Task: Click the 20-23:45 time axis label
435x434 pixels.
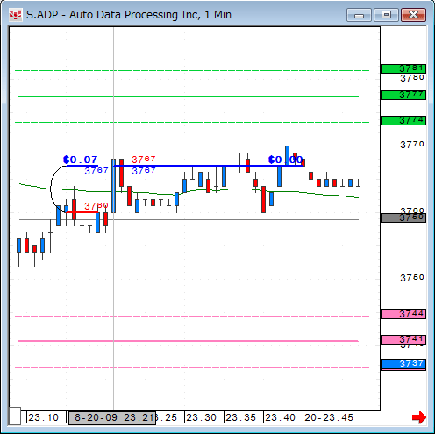Action: pyautogui.click(x=329, y=417)
